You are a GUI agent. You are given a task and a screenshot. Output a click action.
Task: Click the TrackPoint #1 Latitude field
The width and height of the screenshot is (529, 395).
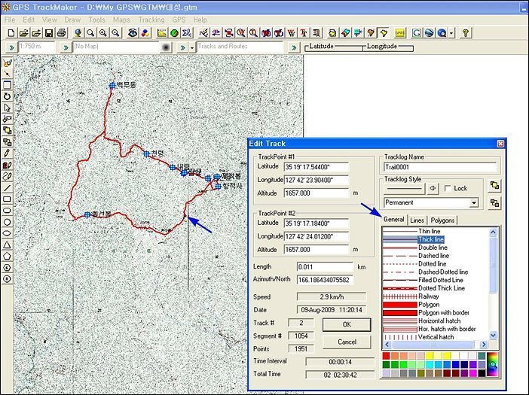pos(316,167)
